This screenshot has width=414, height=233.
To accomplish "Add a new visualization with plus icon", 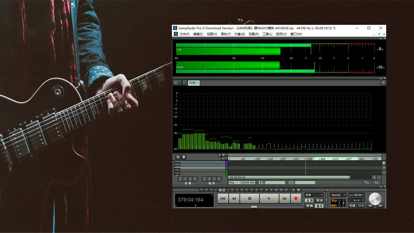I will pos(383,83).
